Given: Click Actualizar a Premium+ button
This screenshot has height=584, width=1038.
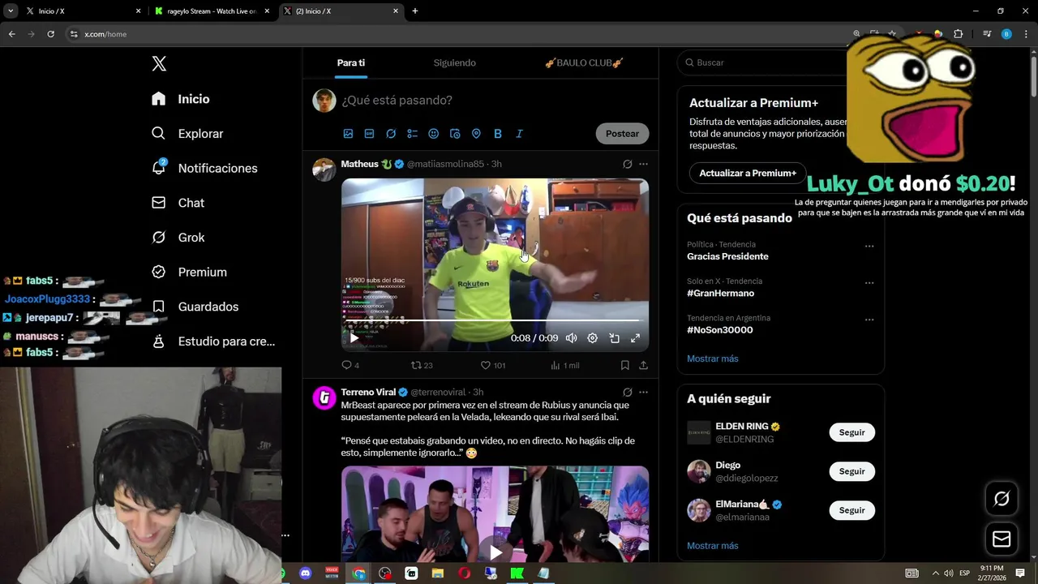Looking at the screenshot, I should click(x=748, y=173).
